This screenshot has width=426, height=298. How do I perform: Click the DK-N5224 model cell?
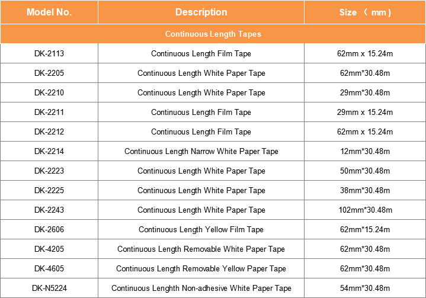pos(49,289)
